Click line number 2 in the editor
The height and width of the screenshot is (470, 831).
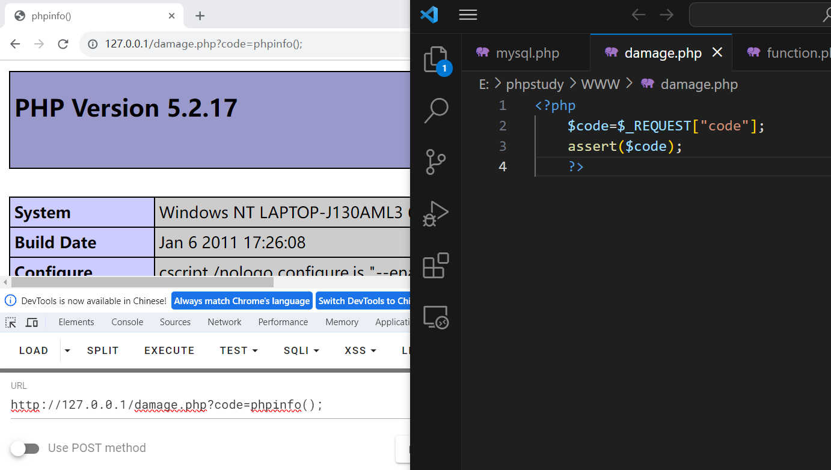coord(503,126)
